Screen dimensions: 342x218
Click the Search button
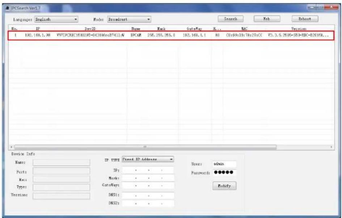coord(231,19)
